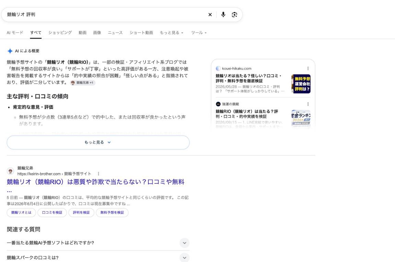Click the AI による概要 label
Viewport: 395px width, 262px height.
27,51
